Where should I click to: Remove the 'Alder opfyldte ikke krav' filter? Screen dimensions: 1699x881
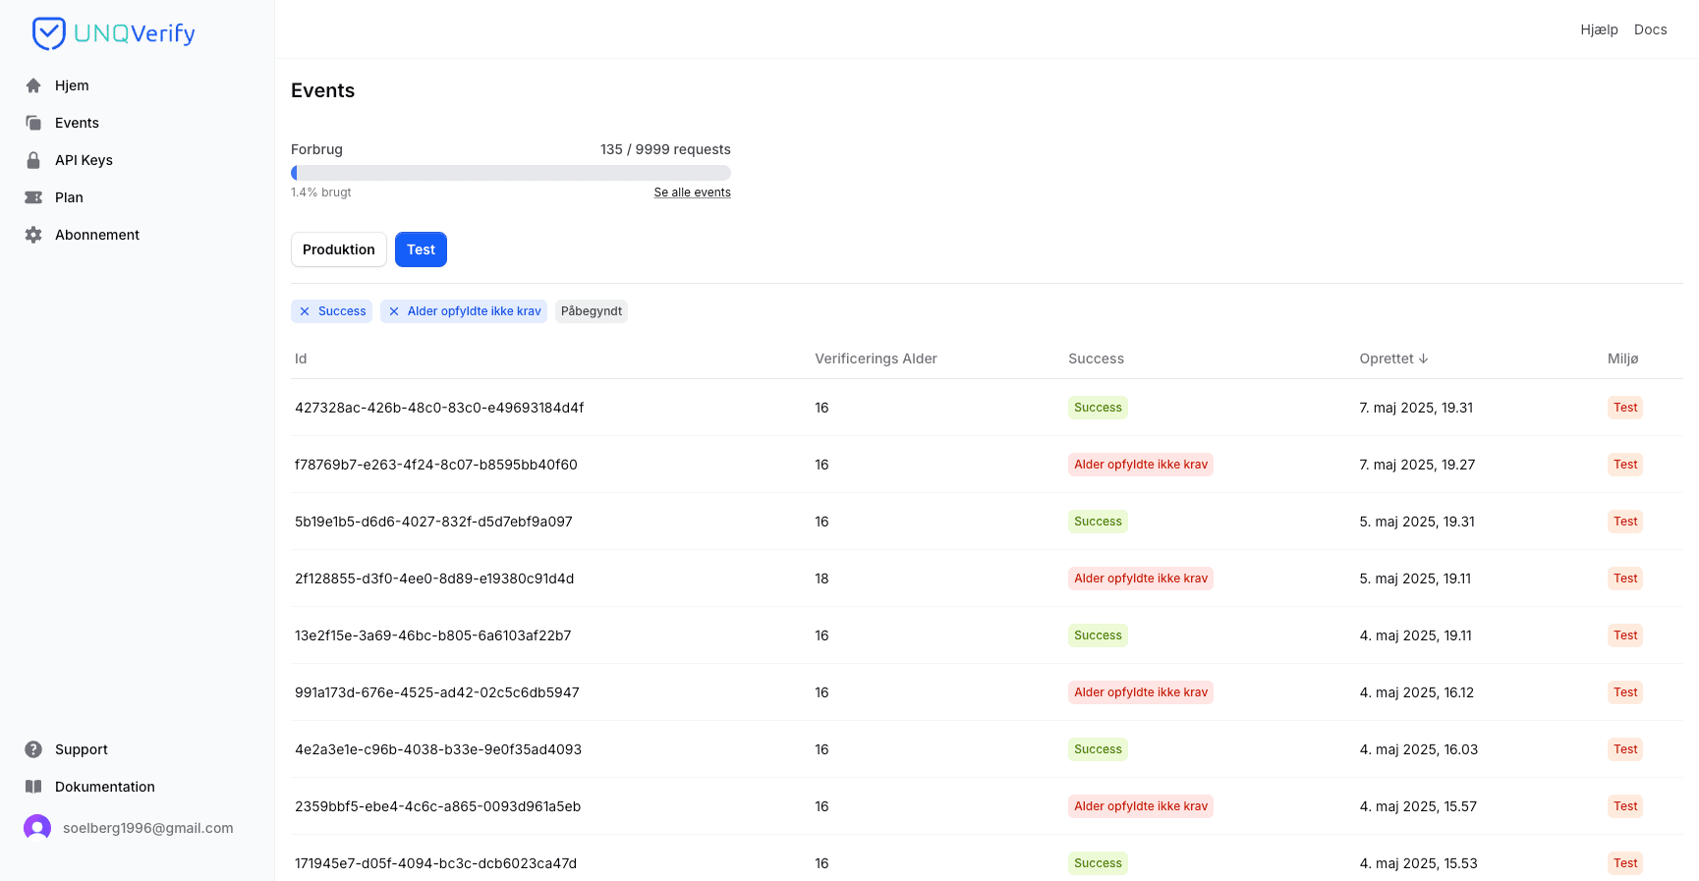click(394, 311)
